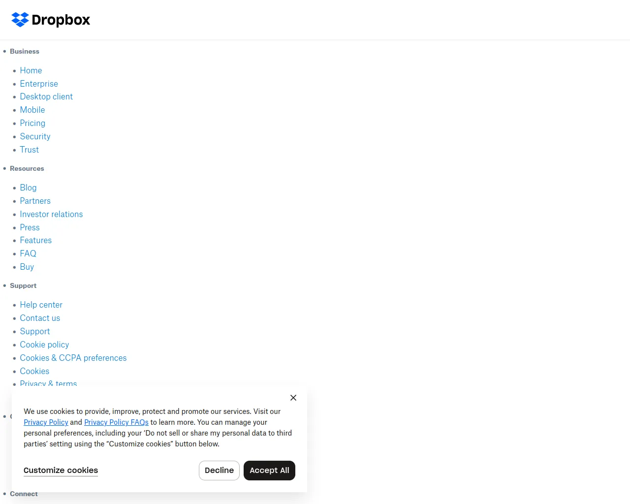Go to Contact us
The height and width of the screenshot is (504, 630).
click(40, 318)
